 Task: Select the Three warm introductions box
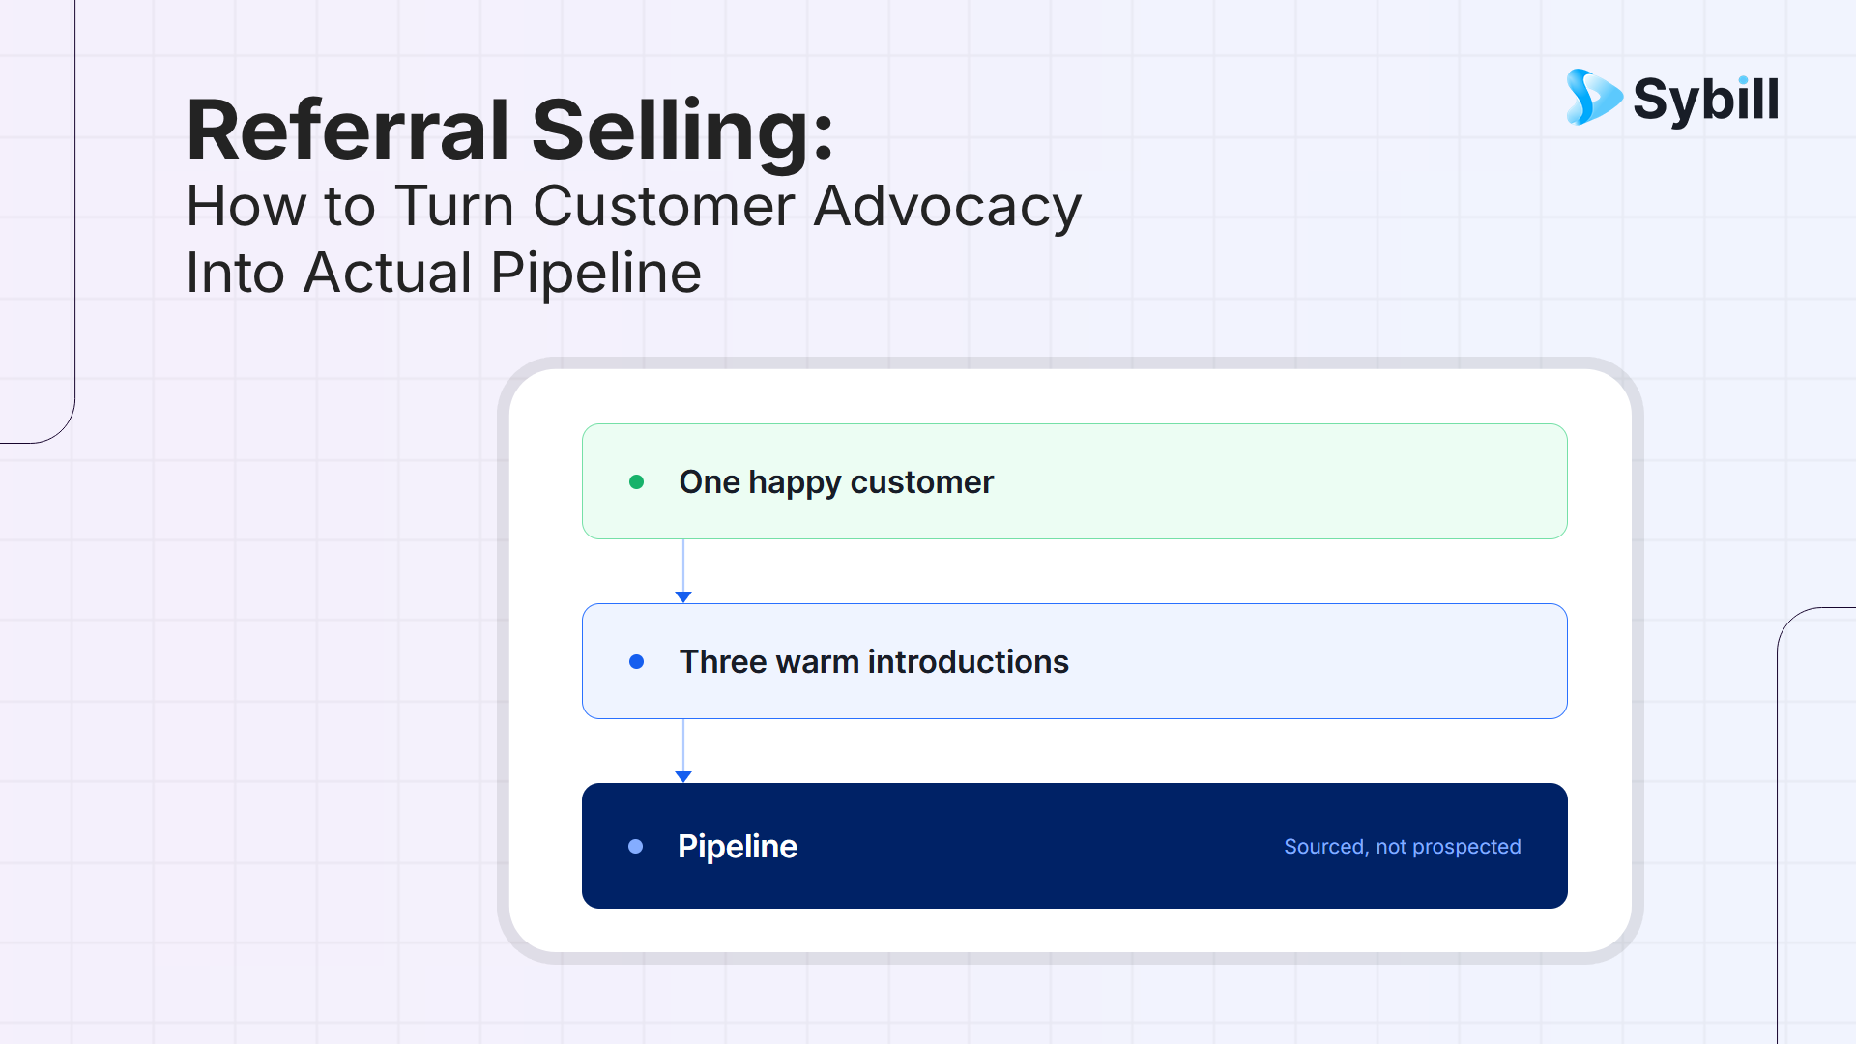1074,661
